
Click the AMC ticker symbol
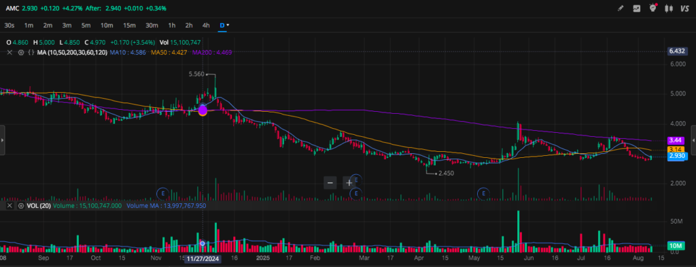[x=12, y=8]
